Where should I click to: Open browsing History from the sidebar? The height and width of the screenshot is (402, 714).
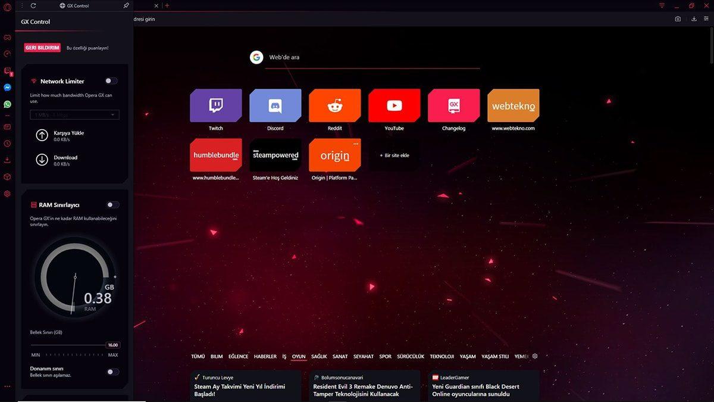pyautogui.click(x=7, y=144)
